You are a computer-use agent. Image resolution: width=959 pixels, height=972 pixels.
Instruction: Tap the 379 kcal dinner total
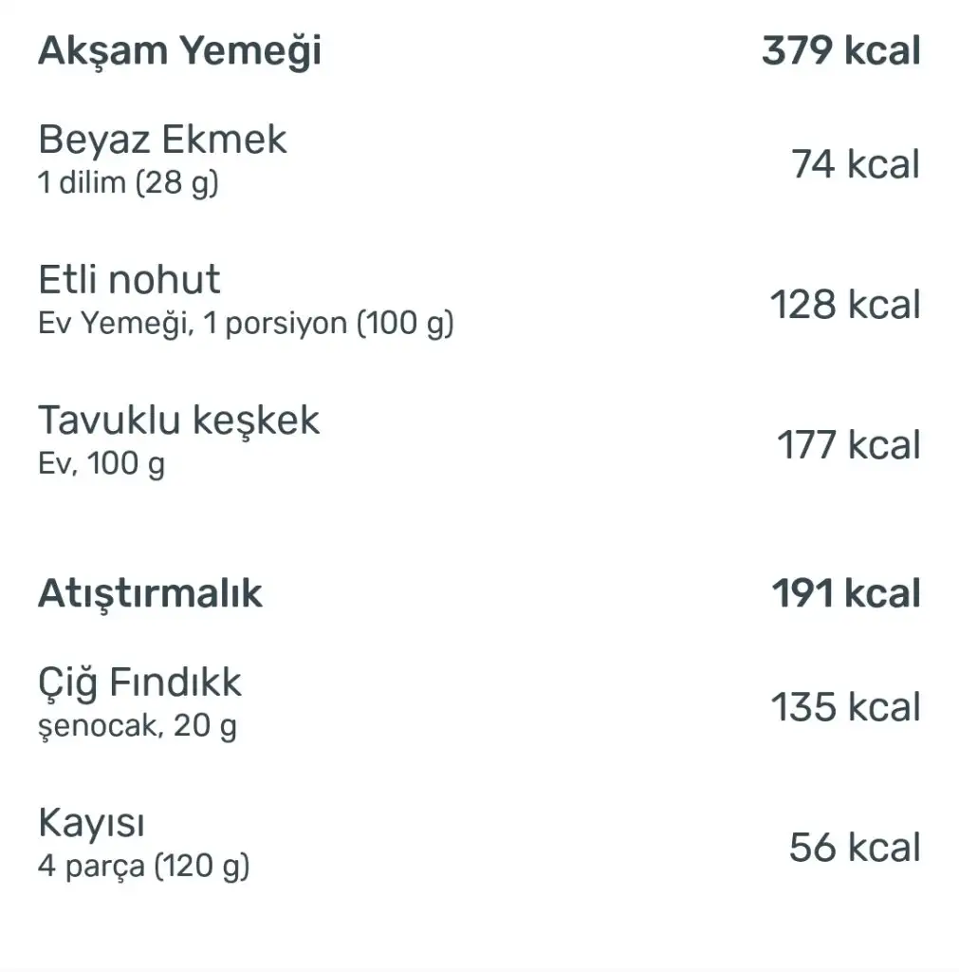point(840,51)
